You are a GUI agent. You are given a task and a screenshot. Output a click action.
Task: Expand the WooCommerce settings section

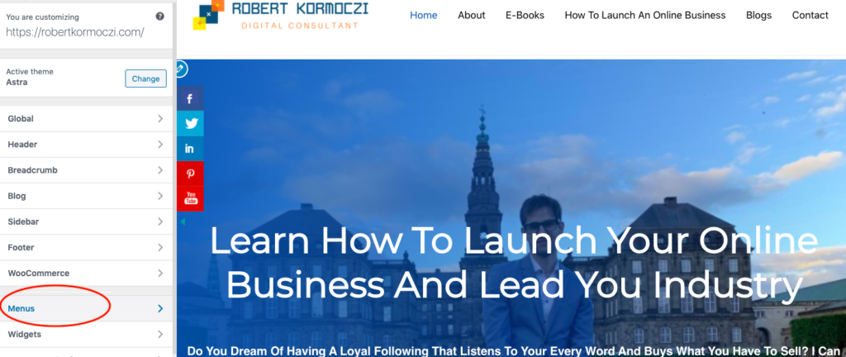pos(86,274)
